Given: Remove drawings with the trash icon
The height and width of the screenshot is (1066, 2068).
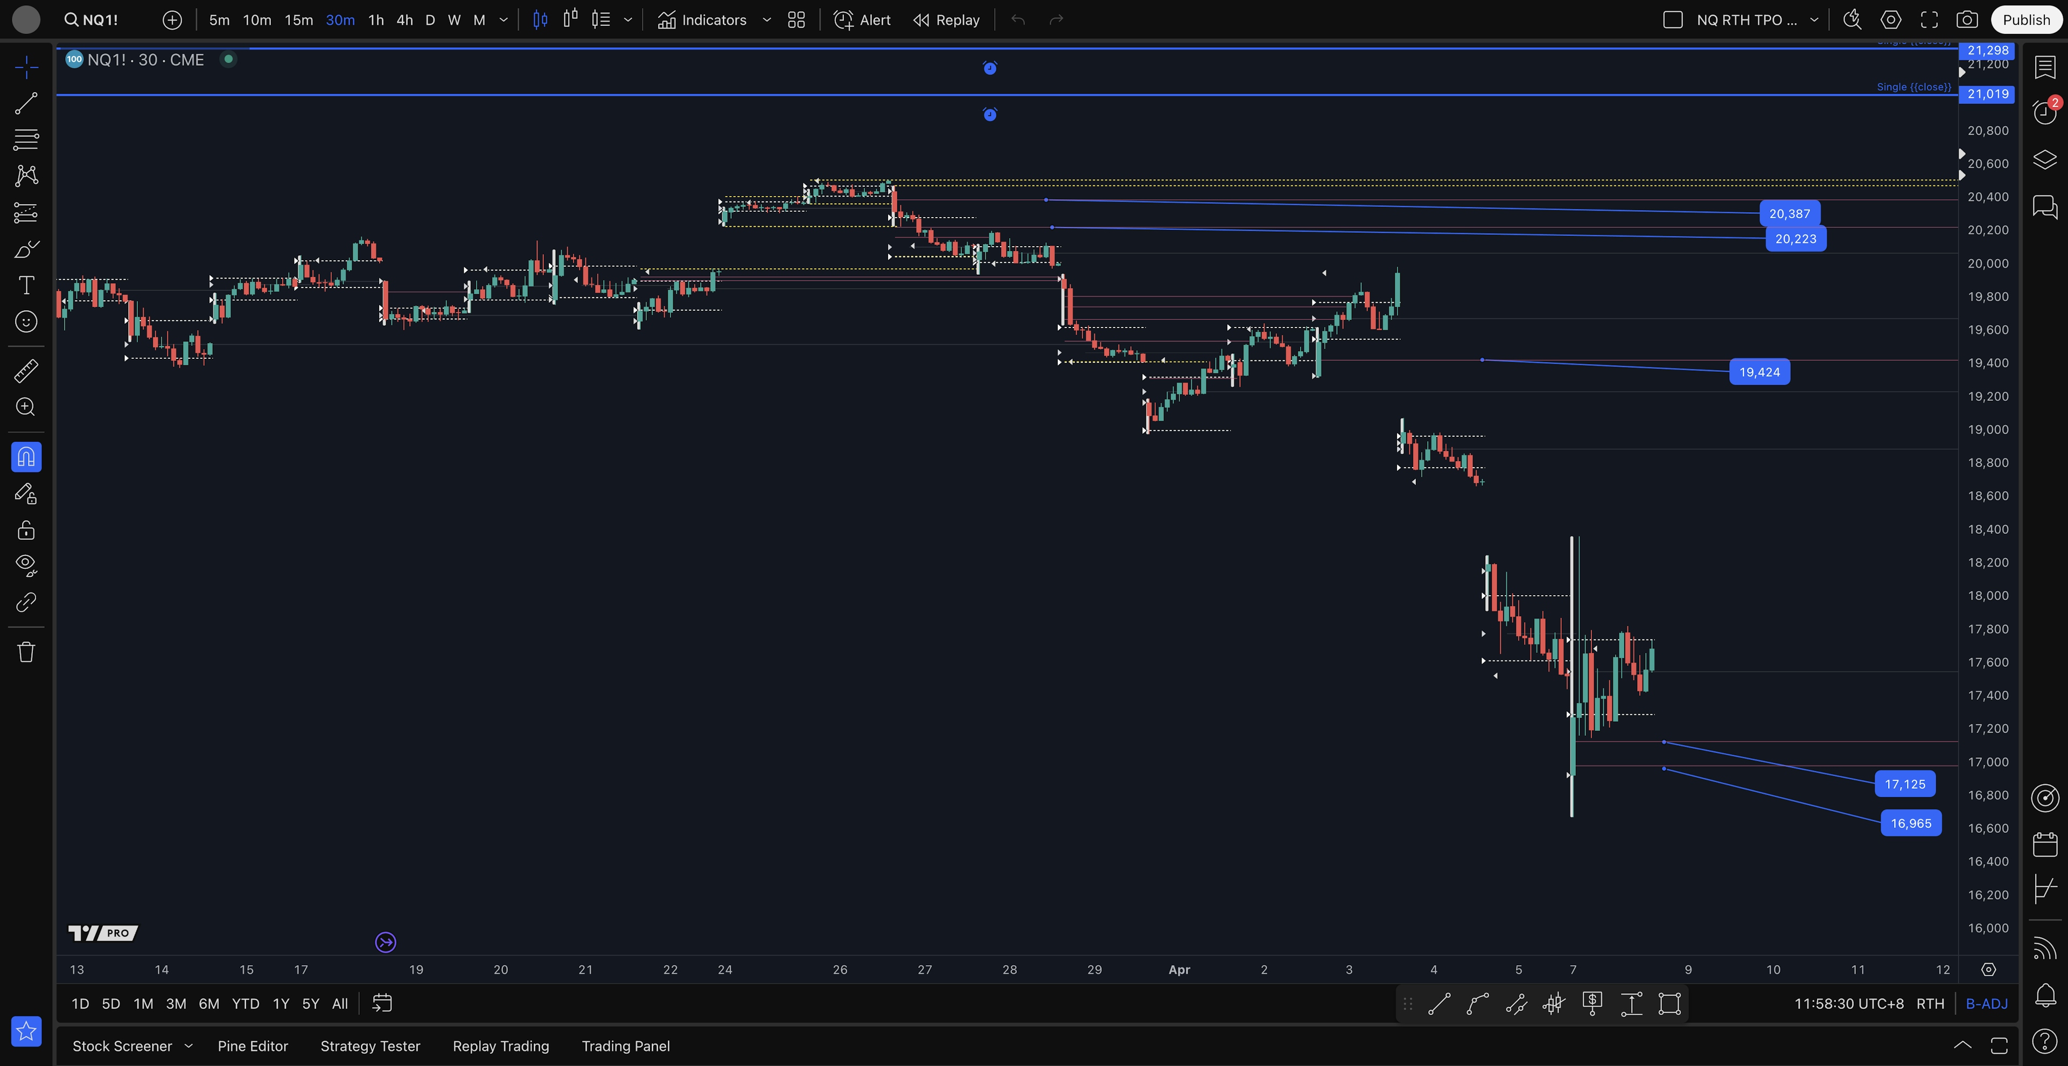Looking at the screenshot, I should pos(26,651).
